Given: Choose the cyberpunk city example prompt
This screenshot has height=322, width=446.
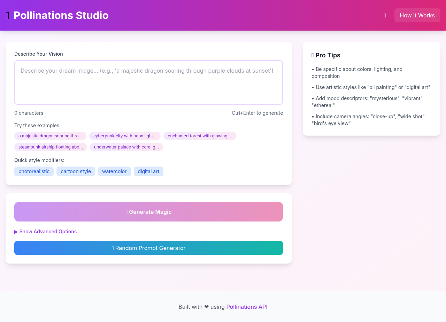Looking at the screenshot, I should [x=125, y=136].
